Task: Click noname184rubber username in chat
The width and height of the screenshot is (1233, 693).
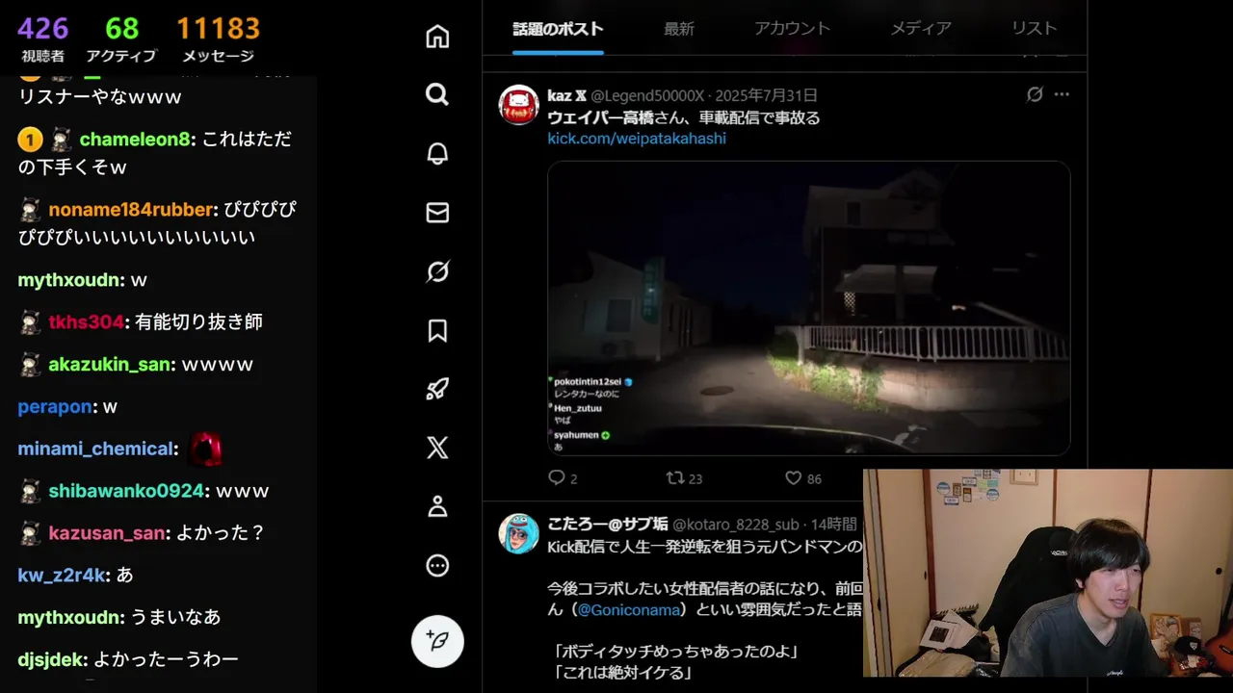Action: (x=130, y=210)
